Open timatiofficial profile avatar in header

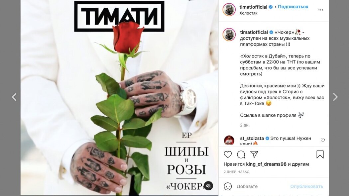pos(229,10)
